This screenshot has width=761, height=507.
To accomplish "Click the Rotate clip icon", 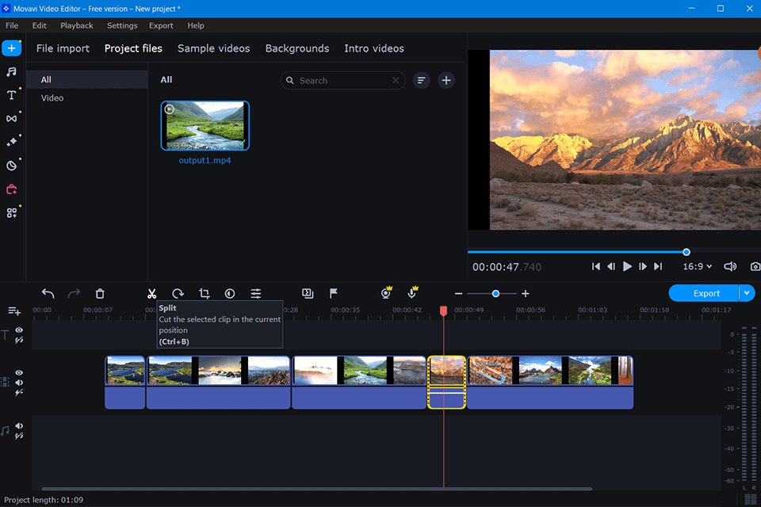I will tap(178, 293).
